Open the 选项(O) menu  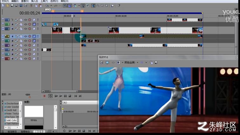(x=54, y=1)
